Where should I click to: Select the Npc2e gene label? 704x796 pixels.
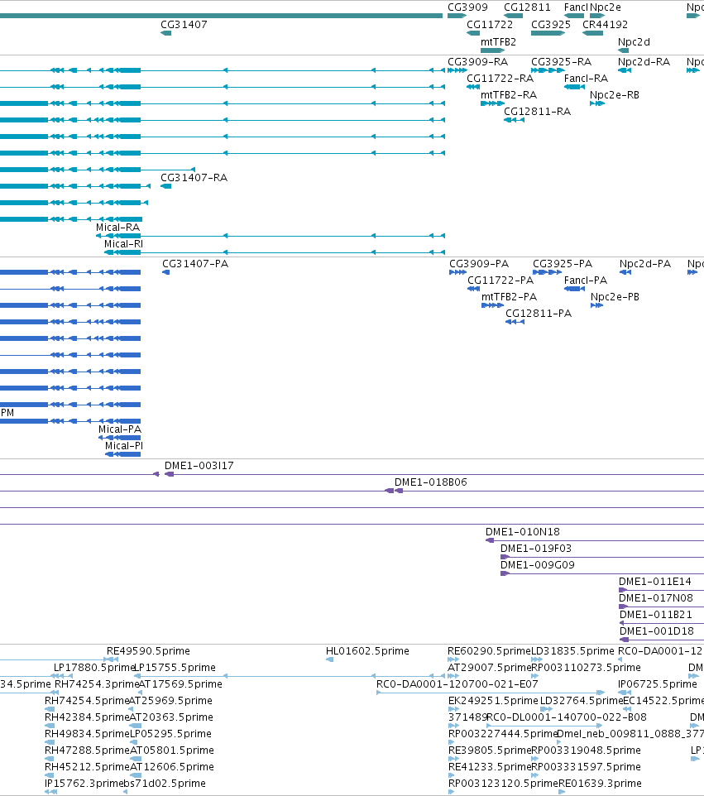click(606, 7)
